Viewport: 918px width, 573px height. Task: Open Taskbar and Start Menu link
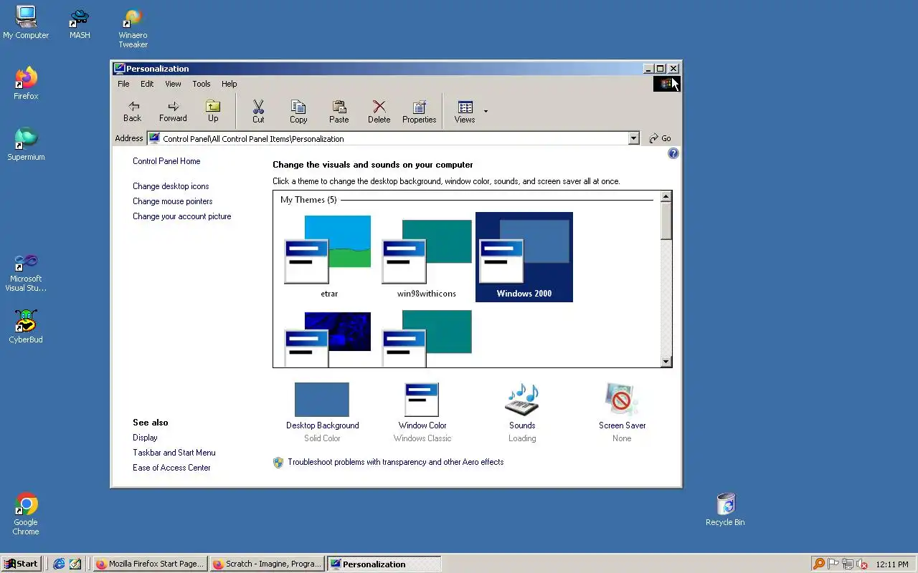174,453
